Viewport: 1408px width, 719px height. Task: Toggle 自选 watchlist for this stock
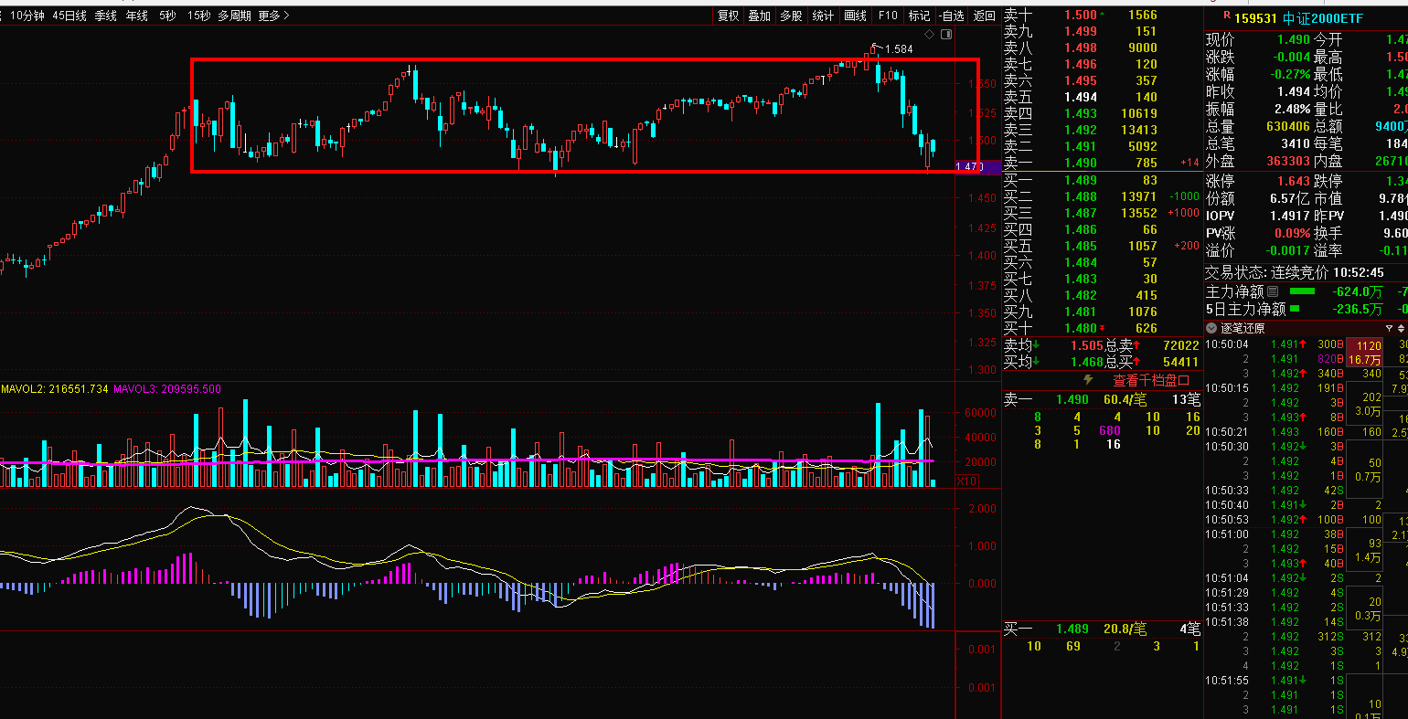pos(952,16)
